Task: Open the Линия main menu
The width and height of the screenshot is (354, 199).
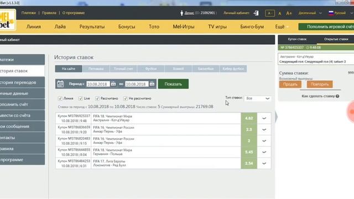Action: click(x=34, y=27)
